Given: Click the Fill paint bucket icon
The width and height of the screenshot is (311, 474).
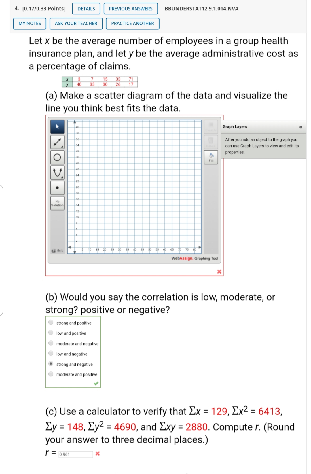Looking at the screenshot, I should point(211,156).
